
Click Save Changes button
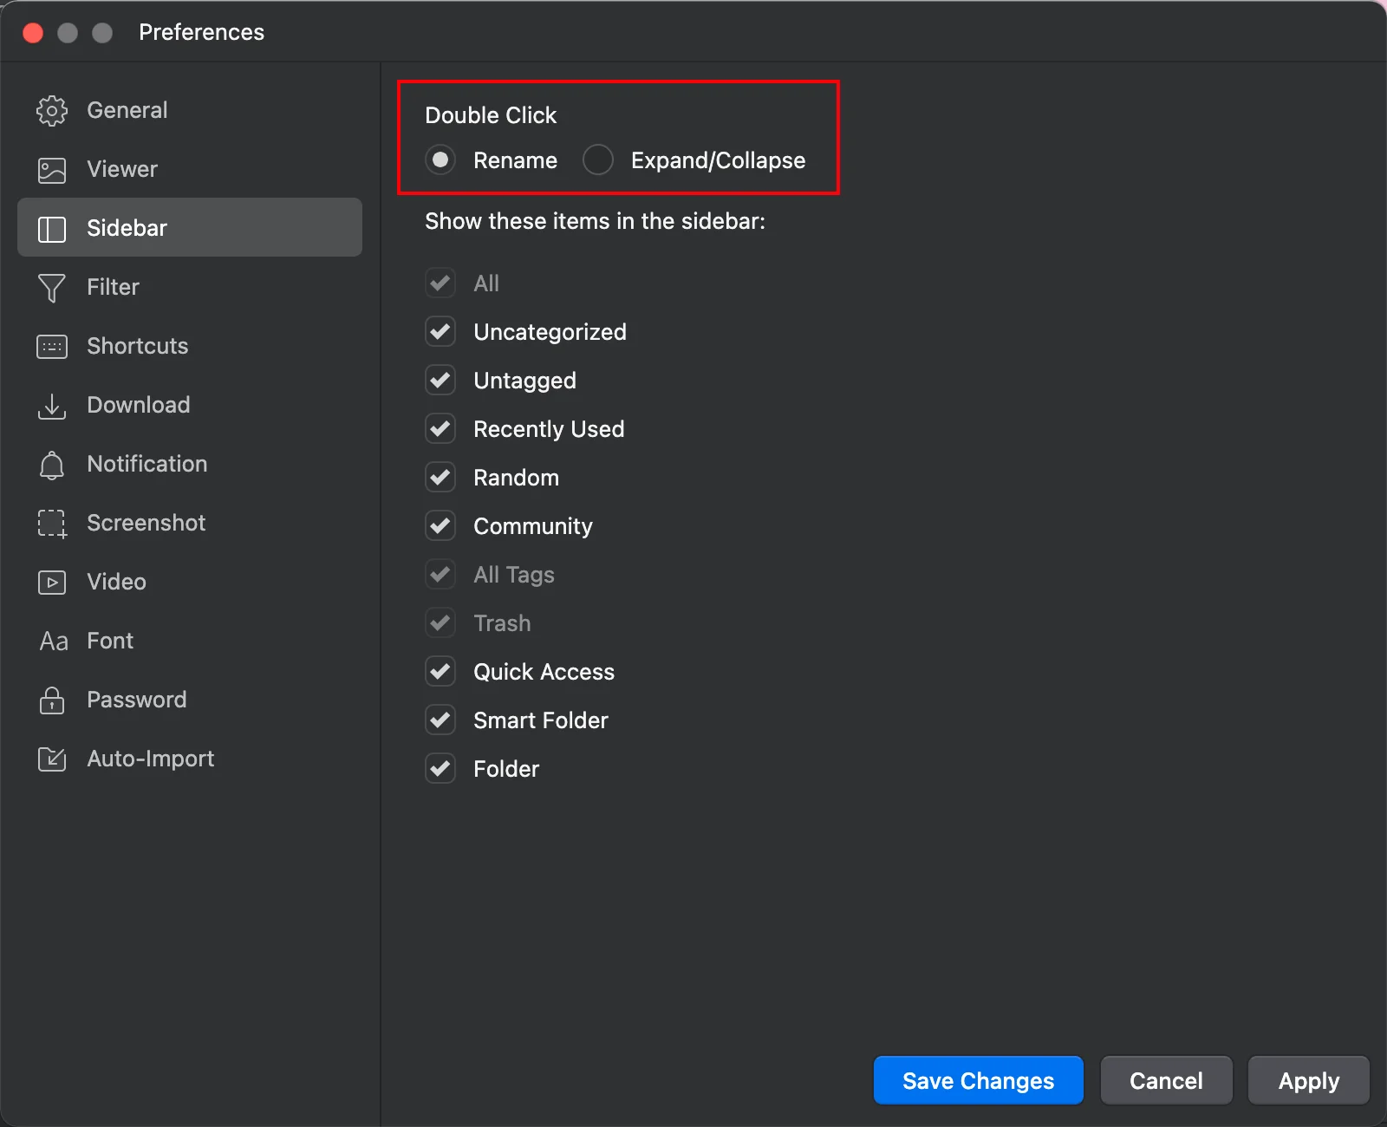pyautogui.click(x=979, y=1080)
